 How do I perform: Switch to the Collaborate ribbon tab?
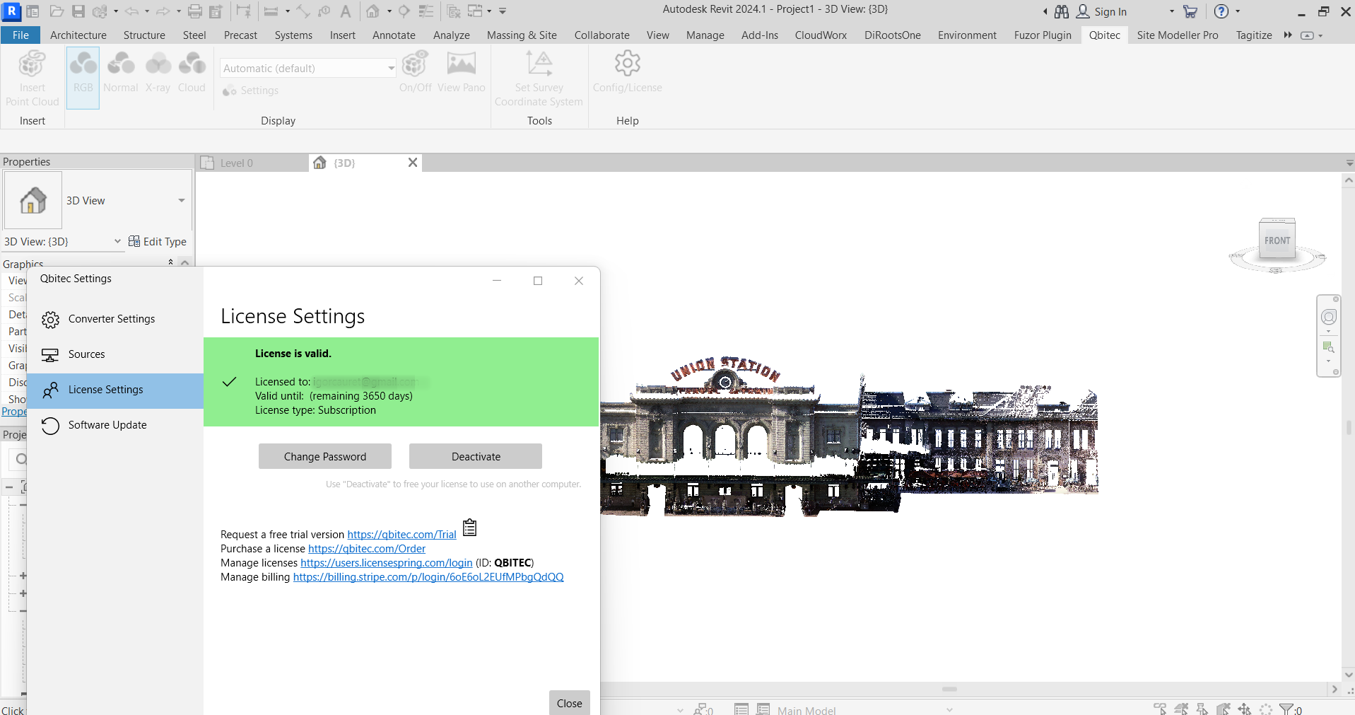602,35
